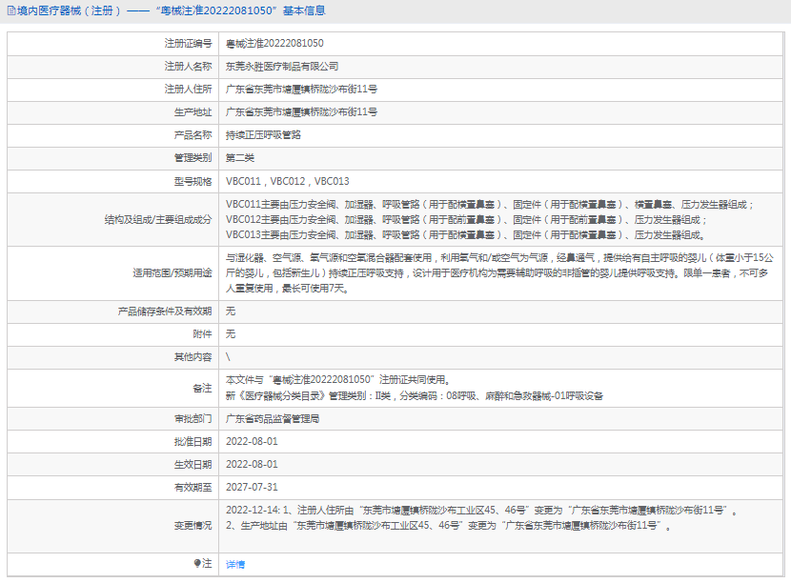Screen dimensions: 791x583
Task: Click the 无 value in the 附件 row
Action: 230,333
